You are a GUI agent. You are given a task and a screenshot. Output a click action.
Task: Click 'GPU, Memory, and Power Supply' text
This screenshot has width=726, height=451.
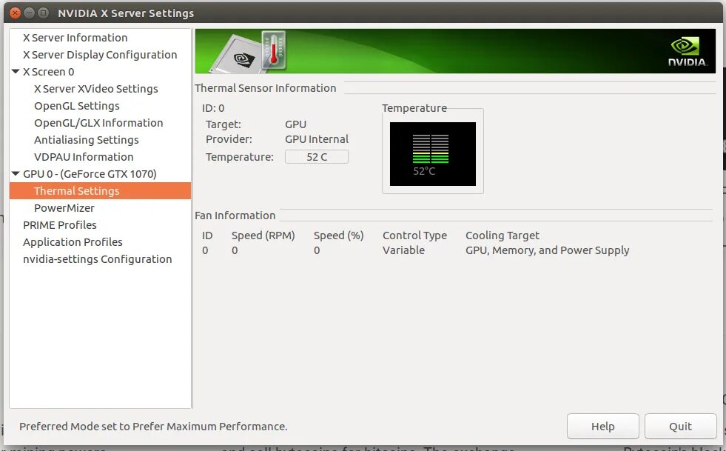(548, 250)
